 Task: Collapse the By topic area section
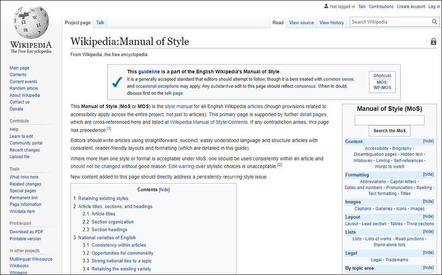(428, 267)
